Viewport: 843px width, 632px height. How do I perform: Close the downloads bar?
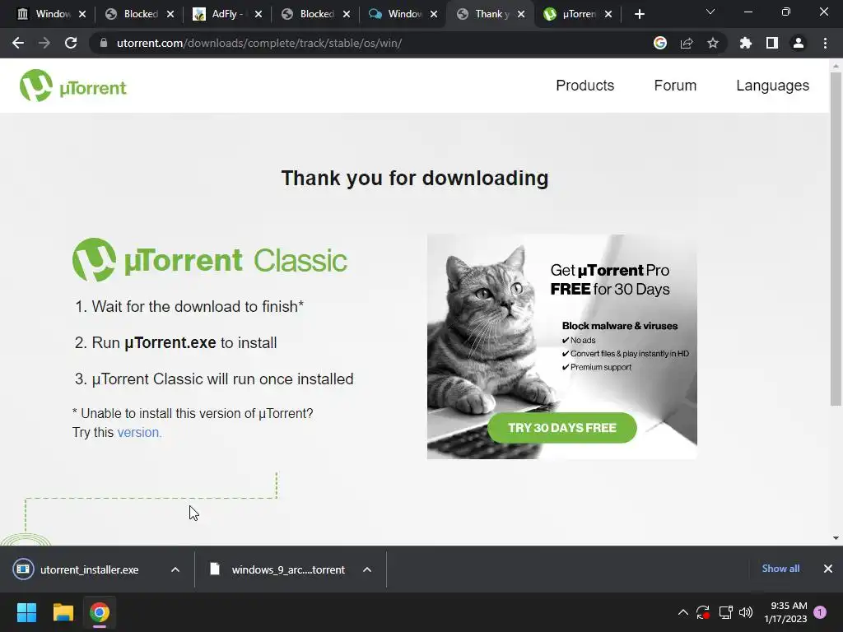pos(828,569)
